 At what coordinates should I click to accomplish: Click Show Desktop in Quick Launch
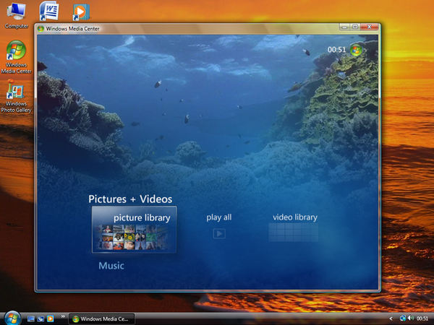30,319
